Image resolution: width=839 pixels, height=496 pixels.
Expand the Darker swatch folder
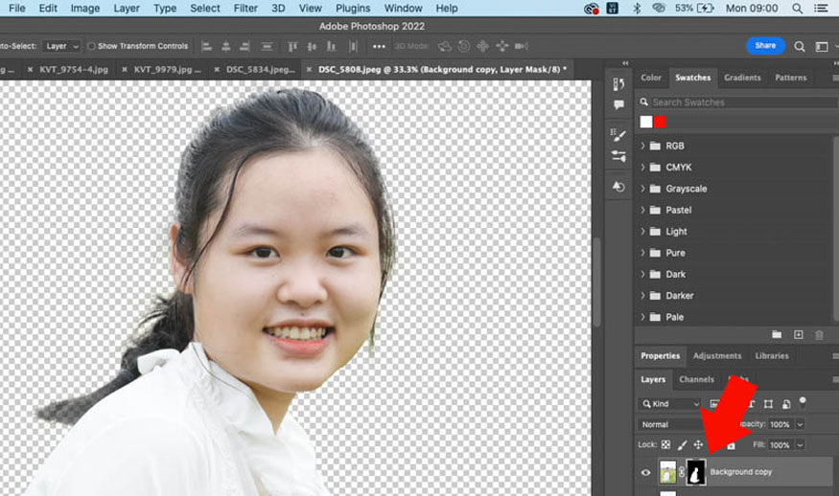click(643, 295)
